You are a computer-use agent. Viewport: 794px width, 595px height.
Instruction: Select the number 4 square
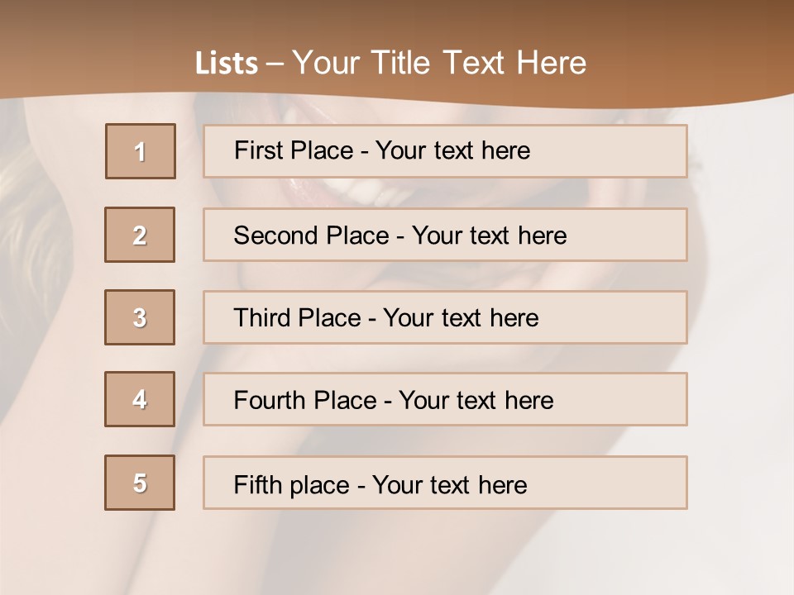click(x=140, y=399)
